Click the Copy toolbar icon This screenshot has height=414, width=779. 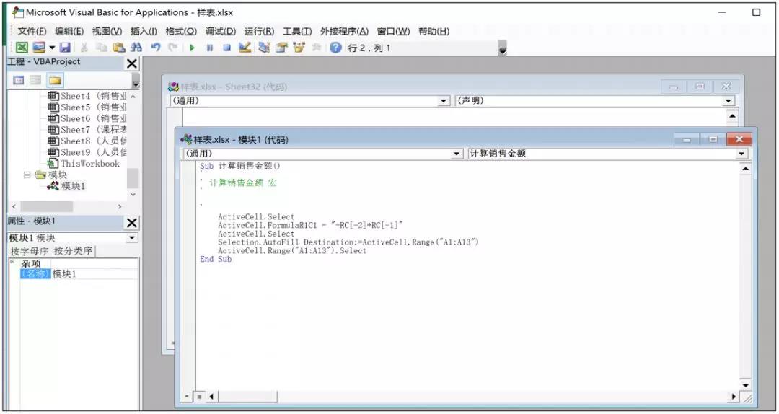click(x=102, y=48)
